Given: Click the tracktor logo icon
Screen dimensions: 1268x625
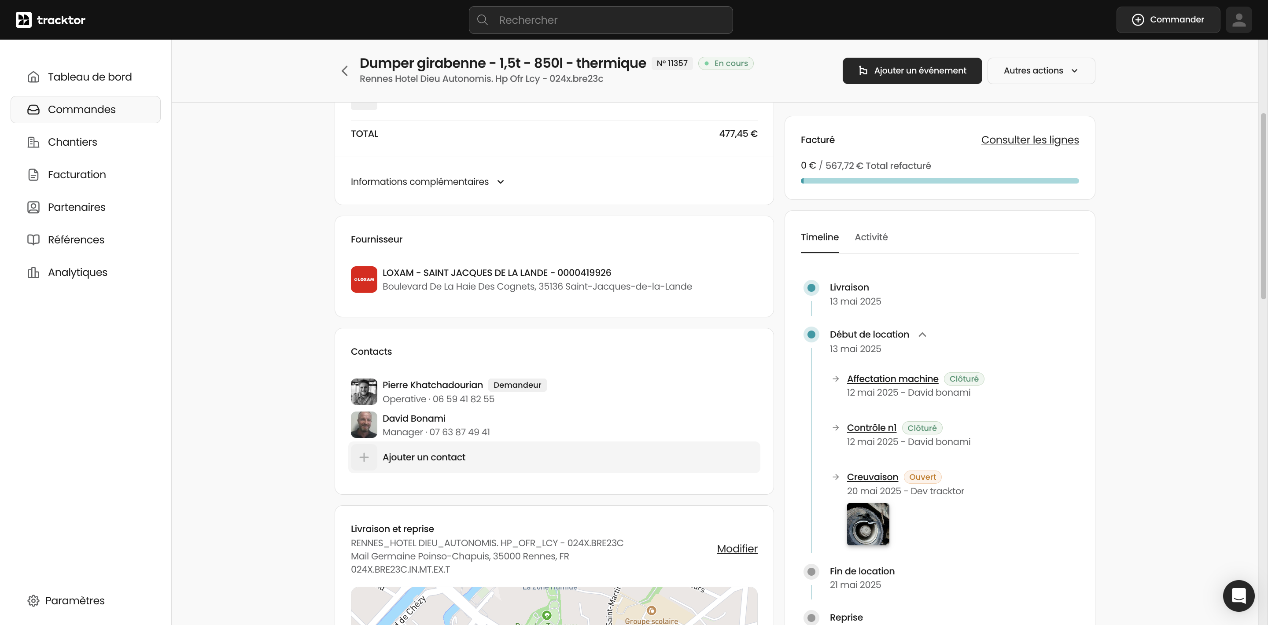Looking at the screenshot, I should (24, 20).
